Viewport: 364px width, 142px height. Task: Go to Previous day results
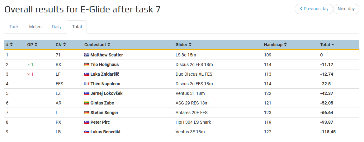click(314, 9)
